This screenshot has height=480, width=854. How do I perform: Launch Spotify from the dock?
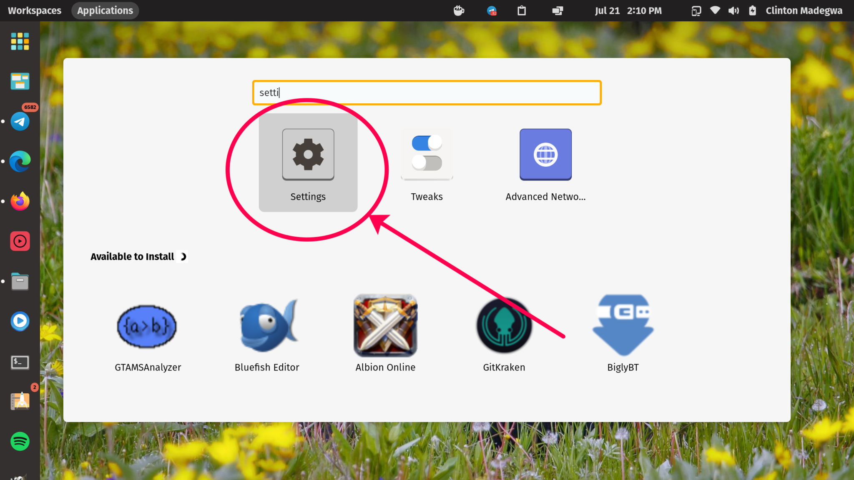[x=20, y=441]
